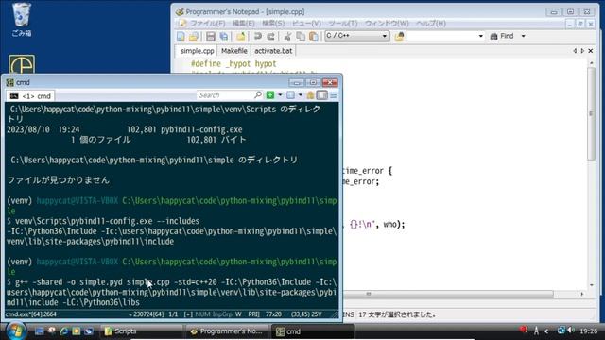Open the ビュー(V) menu
Screen dimensions: 605x340
306,24
